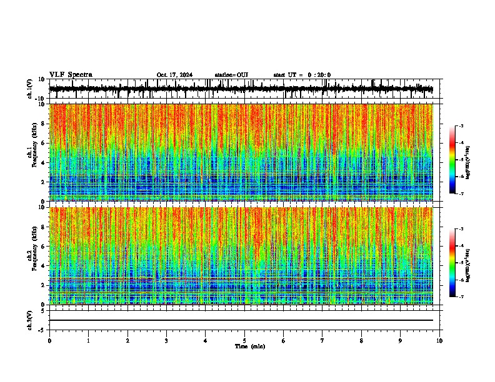Click the ch.1 spectrogram color bar
This screenshot has width=495, height=382.
[x=452, y=160]
